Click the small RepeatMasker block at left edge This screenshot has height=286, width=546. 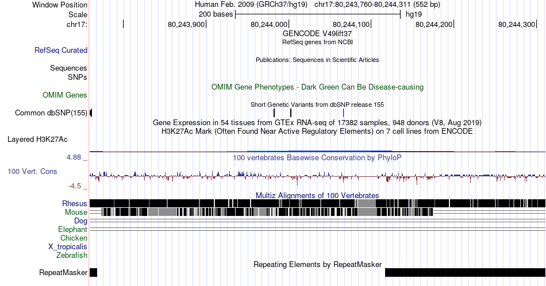pos(93,272)
